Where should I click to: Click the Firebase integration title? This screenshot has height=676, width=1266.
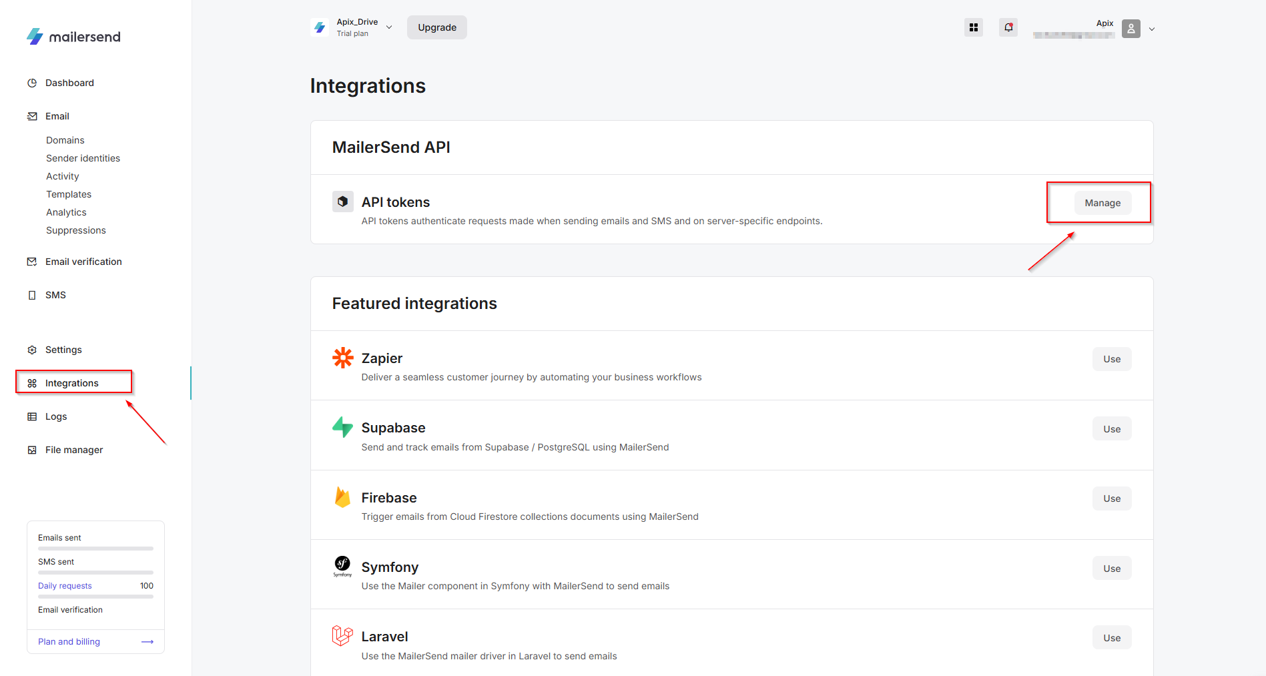coord(389,498)
